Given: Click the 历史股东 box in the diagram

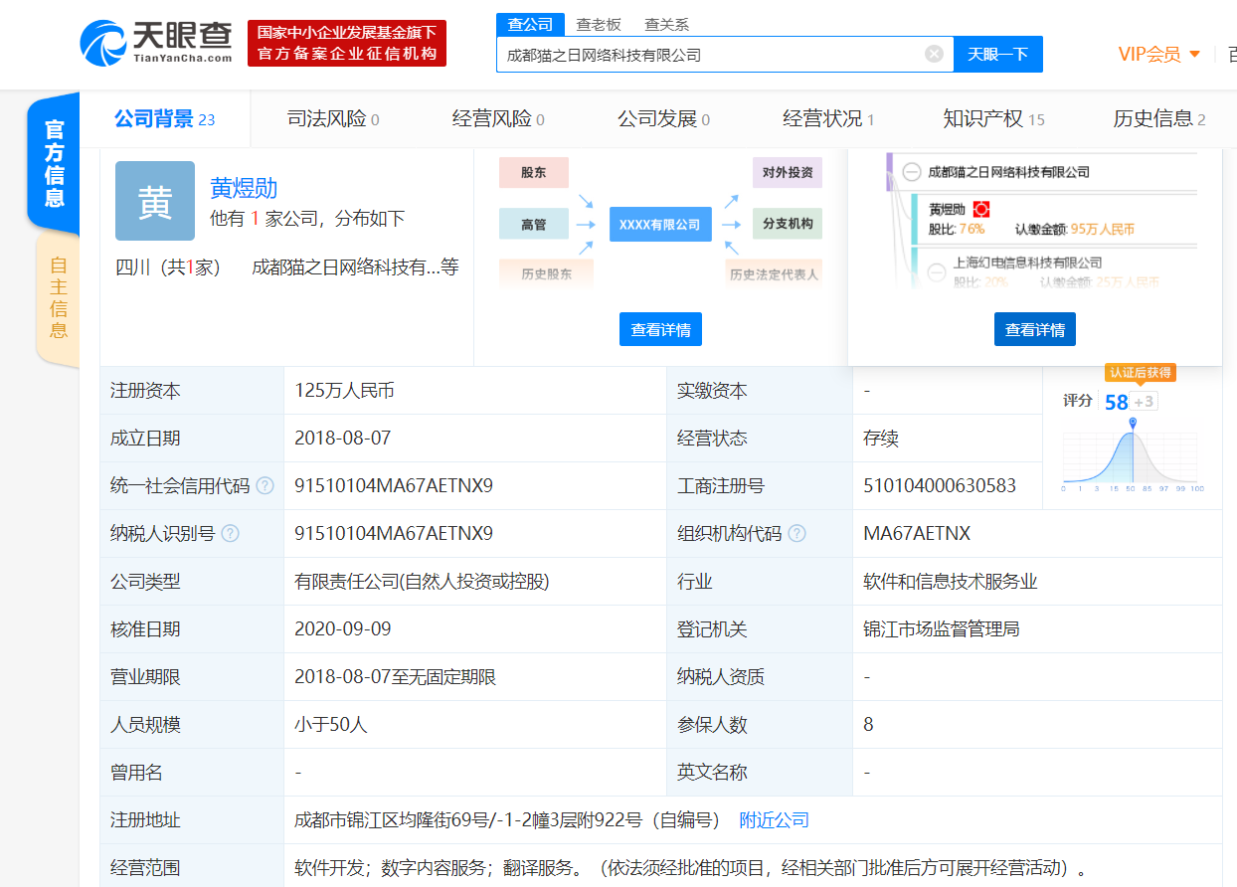Looking at the screenshot, I should [546, 273].
